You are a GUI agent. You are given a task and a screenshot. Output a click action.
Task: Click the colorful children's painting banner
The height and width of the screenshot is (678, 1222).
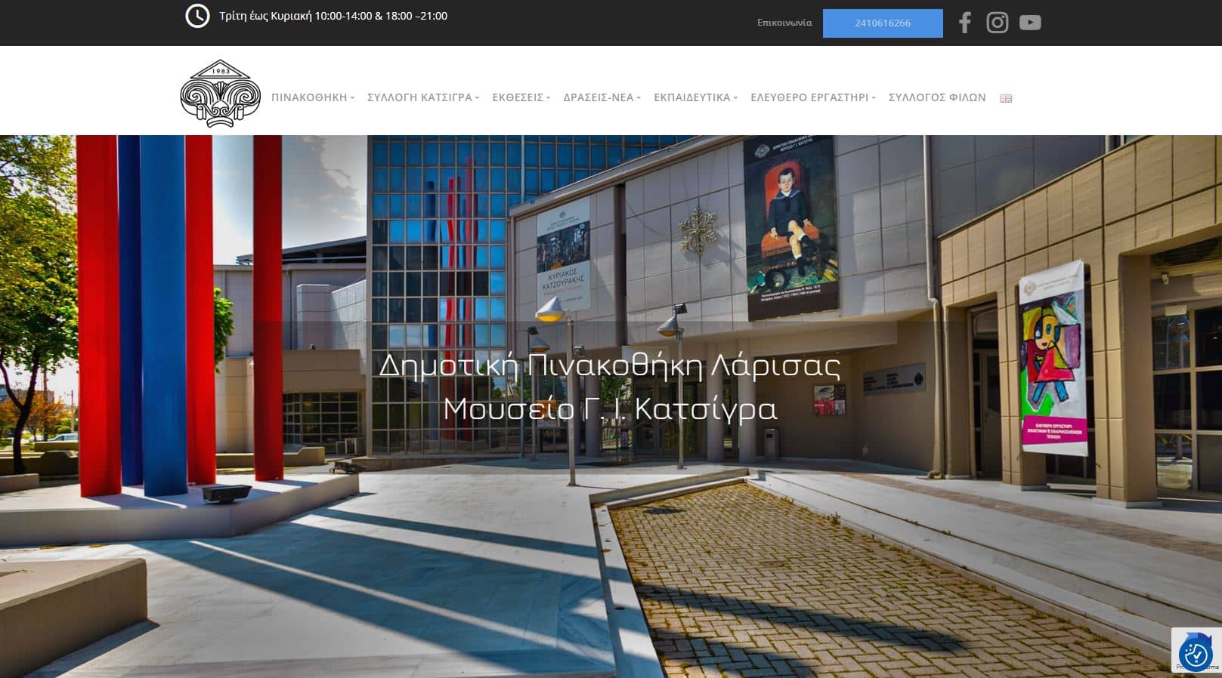(1052, 359)
